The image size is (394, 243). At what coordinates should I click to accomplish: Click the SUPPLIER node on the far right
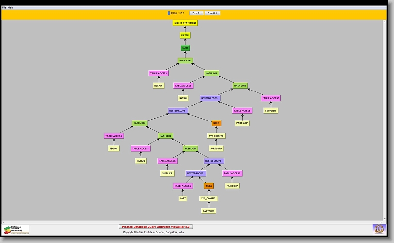tap(270, 111)
